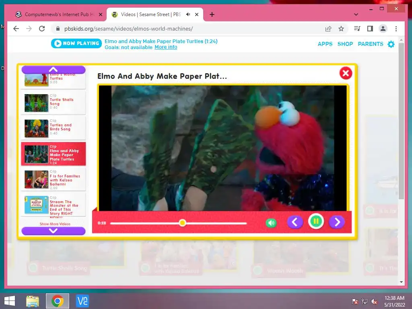Click Show More Videos
The height and width of the screenshot is (309, 412).
(x=55, y=224)
